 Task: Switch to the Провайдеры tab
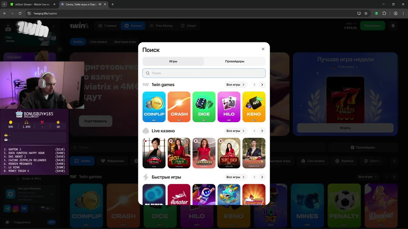tap(235, 61)
